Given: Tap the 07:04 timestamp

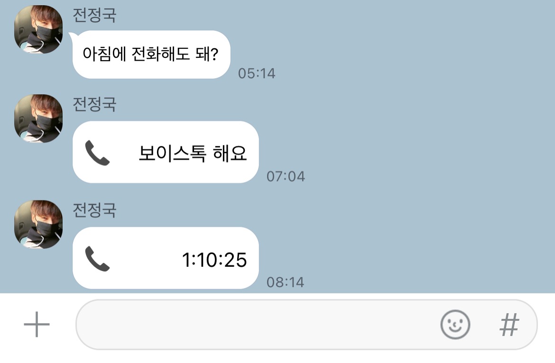Looking at the screenshot, I should point(286,176).
